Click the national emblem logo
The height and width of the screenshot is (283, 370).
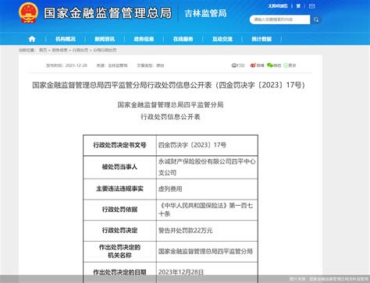28,12
